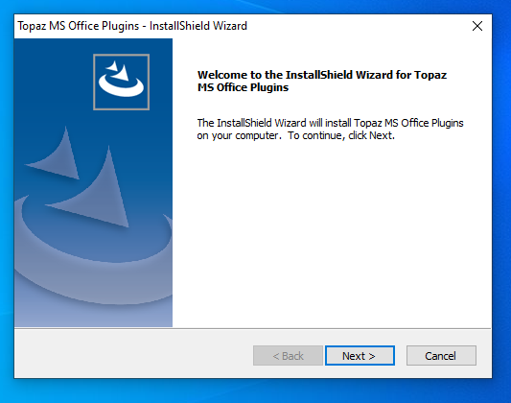Click the sentence 'The InstallShield Wizard will install'
This screenshot has width=511, height=403.
pyautogui.click(x=274, y=123)
